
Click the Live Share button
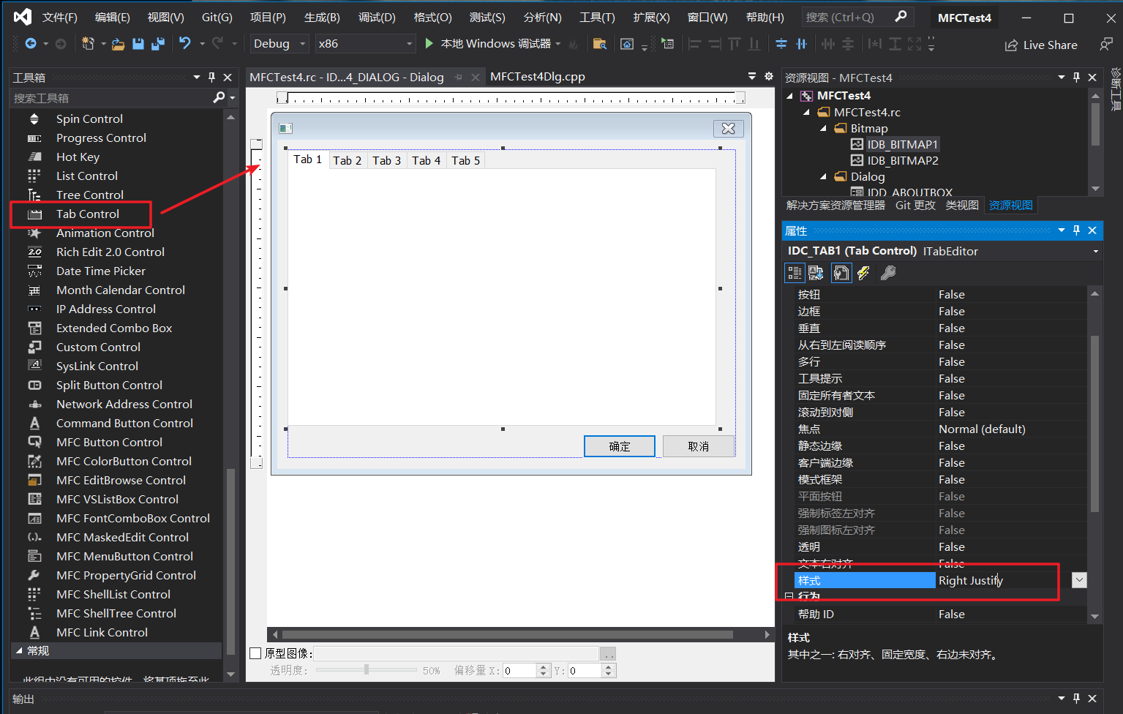point(1041,45)
